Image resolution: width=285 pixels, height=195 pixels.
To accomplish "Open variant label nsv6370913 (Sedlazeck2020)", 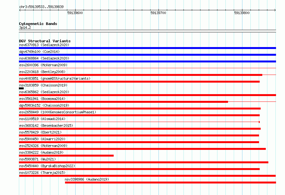I will 44,45.
